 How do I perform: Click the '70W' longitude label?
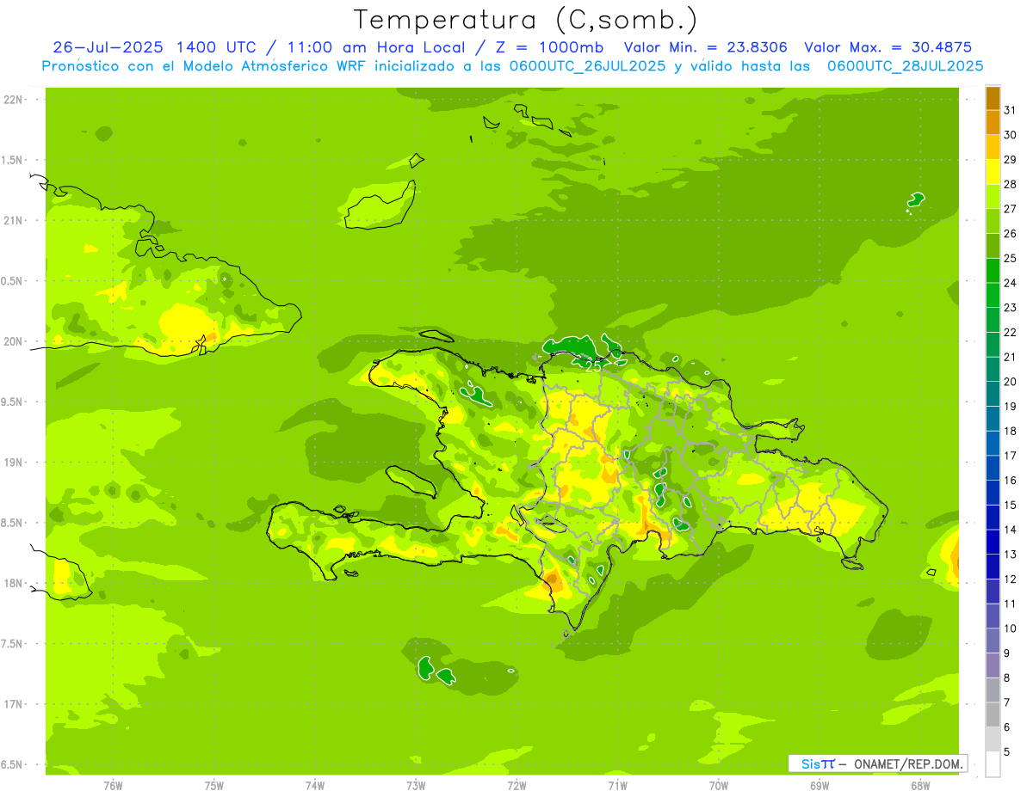[x=718, y=785]
